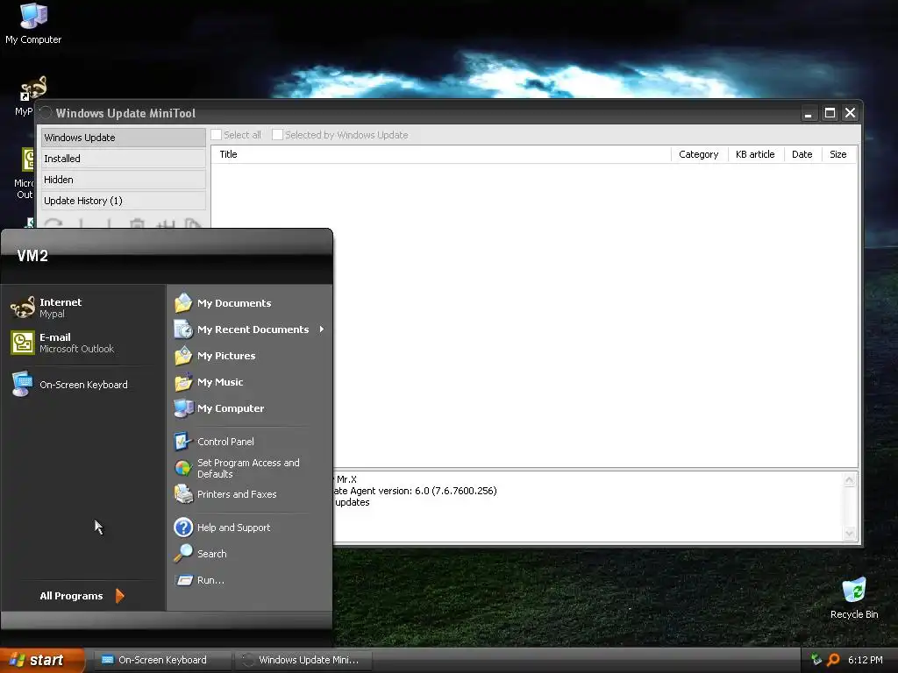Click log pane scroll up arrow

point(849,480)
